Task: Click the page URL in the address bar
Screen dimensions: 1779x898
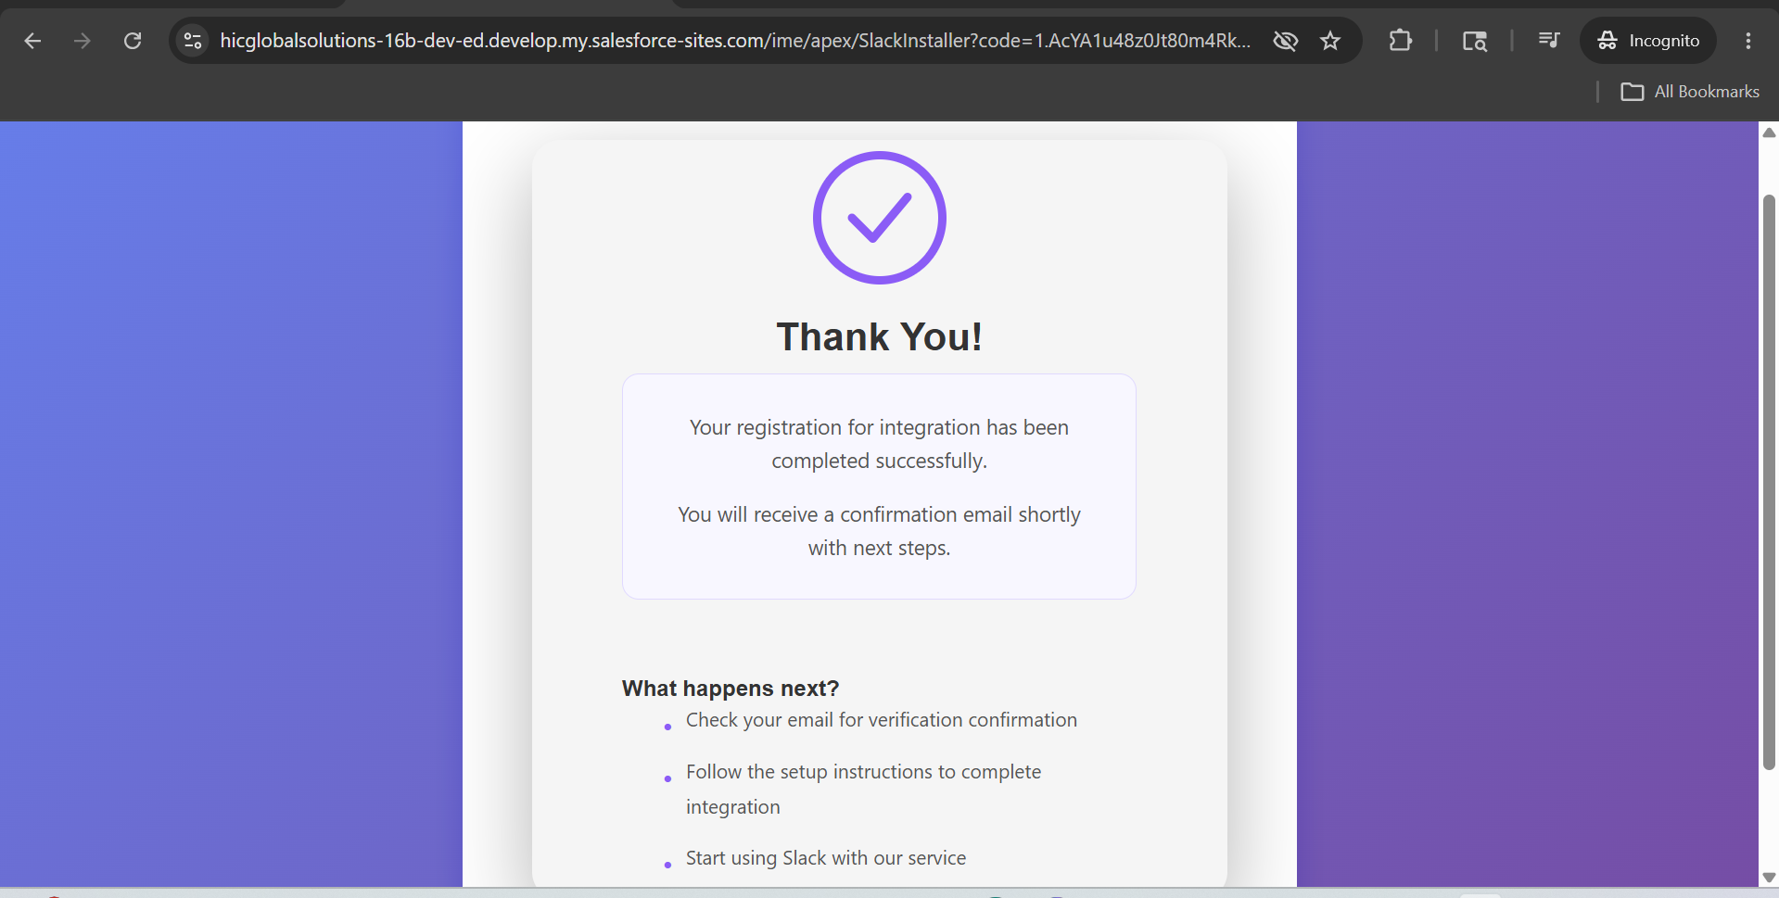Action: tap(734, 41)
